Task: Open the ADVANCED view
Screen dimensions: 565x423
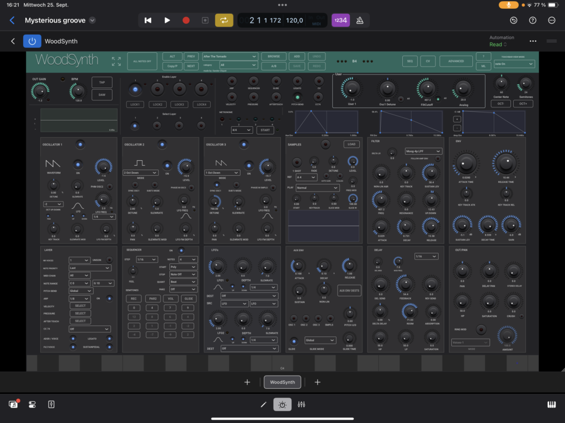Action: (456, 61)
